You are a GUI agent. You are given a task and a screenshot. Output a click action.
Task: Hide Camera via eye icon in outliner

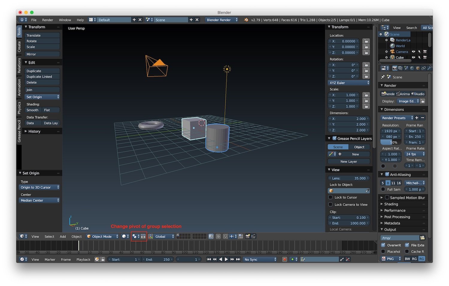(x=413, y=52)
